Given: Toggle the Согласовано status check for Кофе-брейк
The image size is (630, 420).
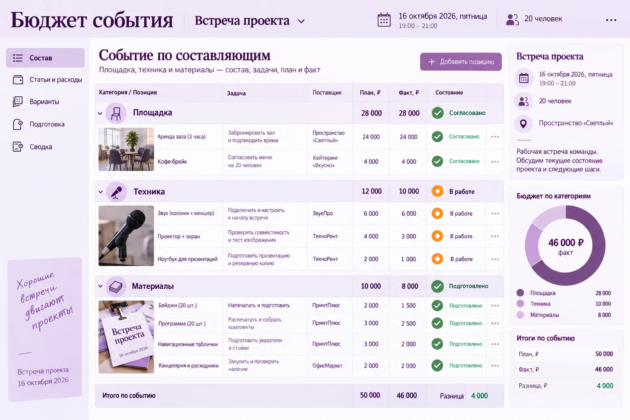Looking at the screenshot, I should point(438,161).
